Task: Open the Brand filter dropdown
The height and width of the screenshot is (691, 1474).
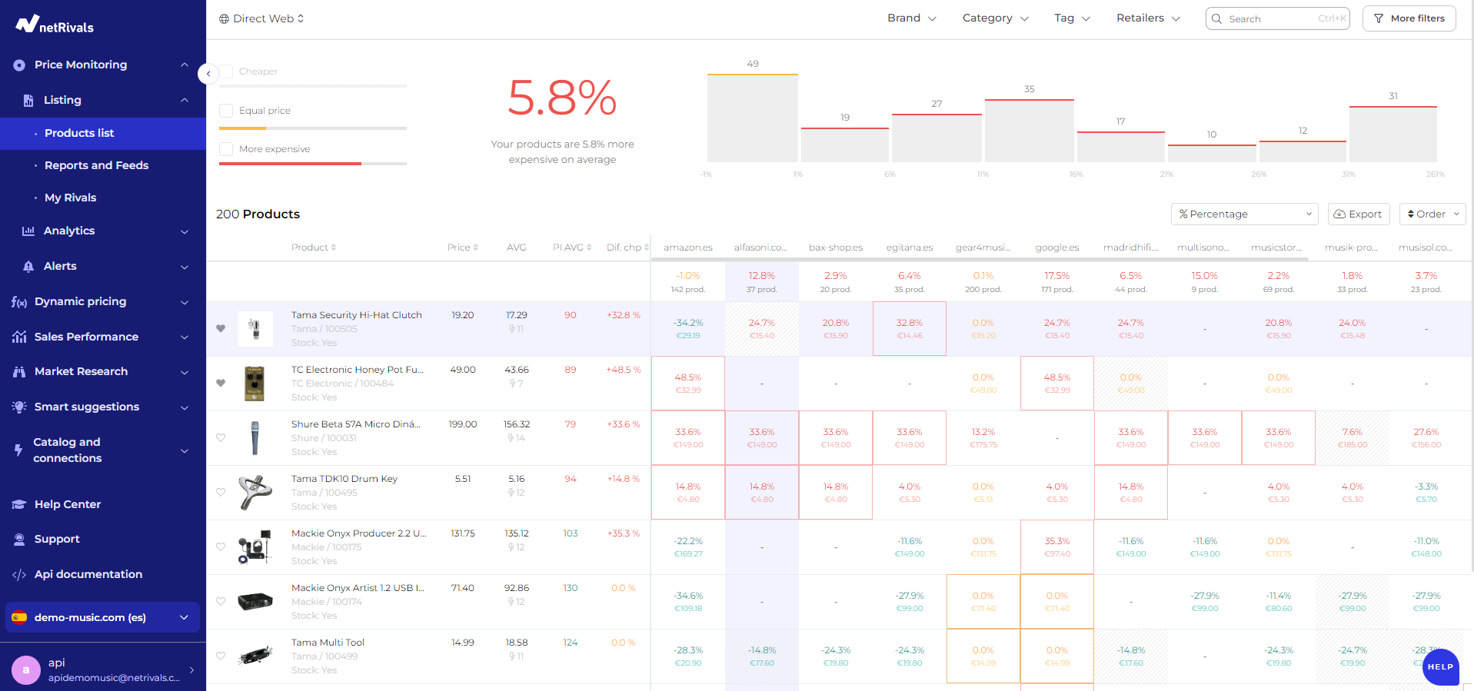Action: coord(911,18)
